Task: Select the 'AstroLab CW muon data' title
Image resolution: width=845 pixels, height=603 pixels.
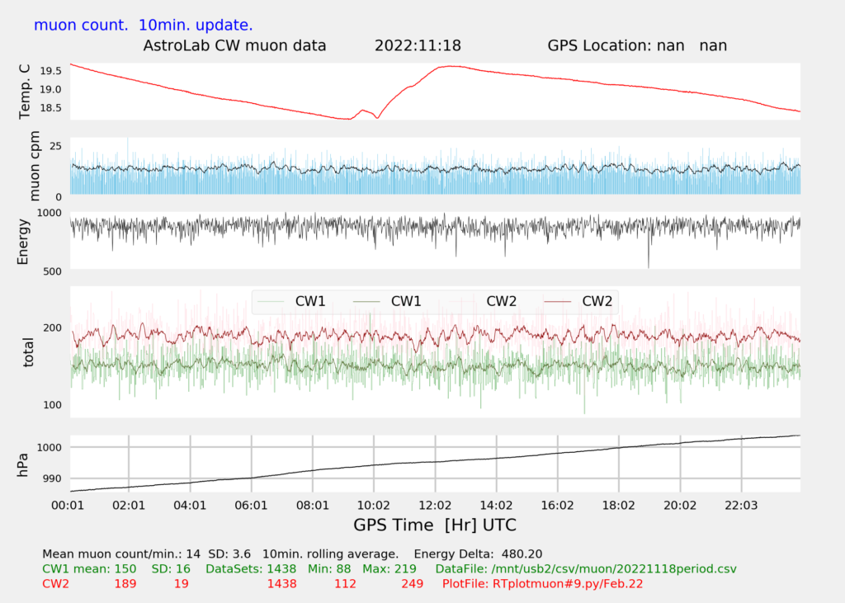Action: (x=235, y=45)
